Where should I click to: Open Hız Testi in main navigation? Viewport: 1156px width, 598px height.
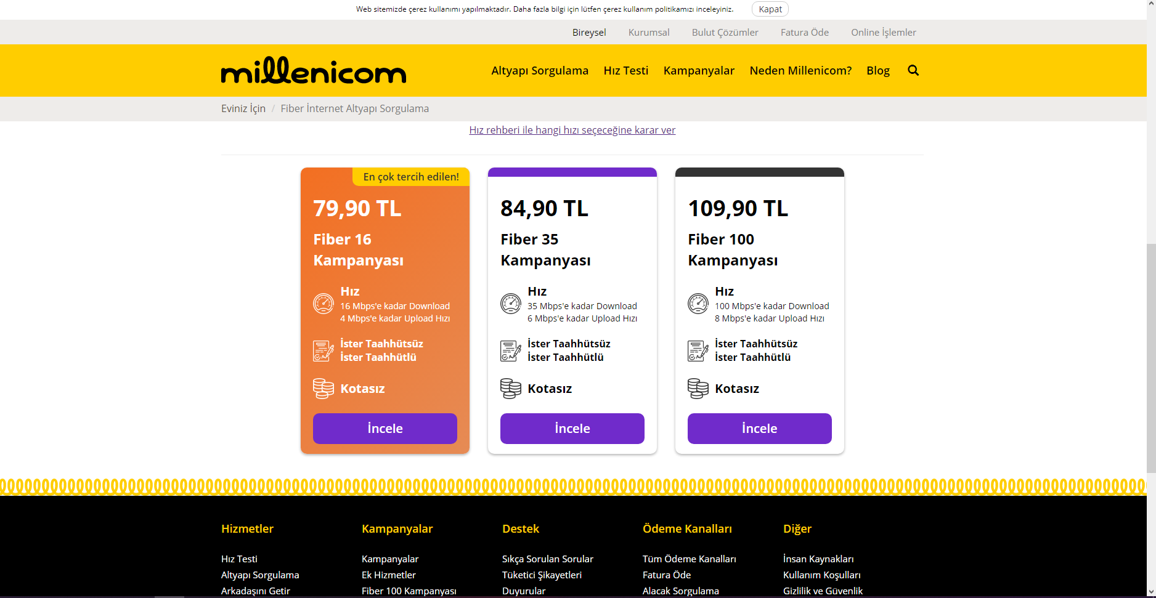pyautogui.click(x=626, y=71)
